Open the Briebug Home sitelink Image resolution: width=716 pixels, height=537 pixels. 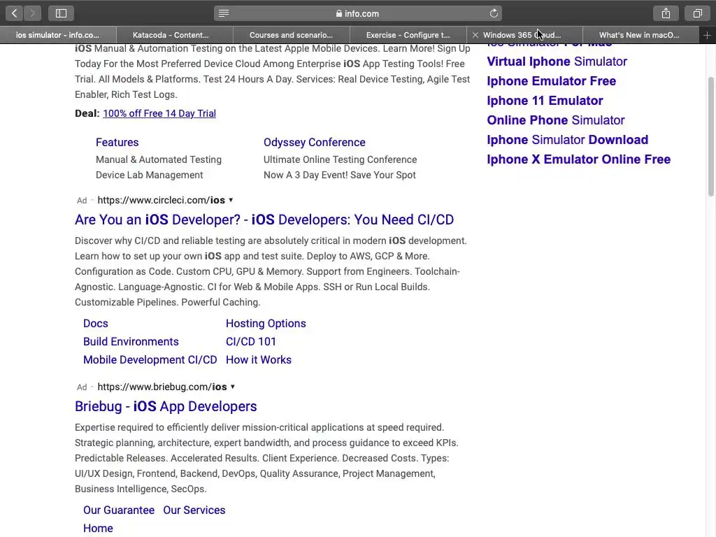pyautogui.click(x=98, y=529)
